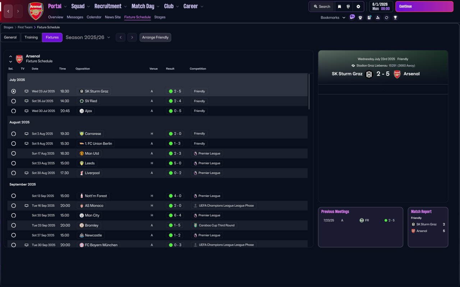Select the Man Utd fixture radio button

[x=14, y=154]
